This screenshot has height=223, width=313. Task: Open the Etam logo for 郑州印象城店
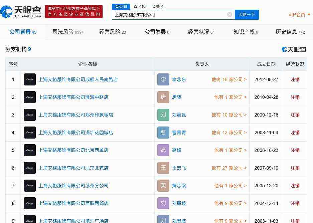coord(29,115)
